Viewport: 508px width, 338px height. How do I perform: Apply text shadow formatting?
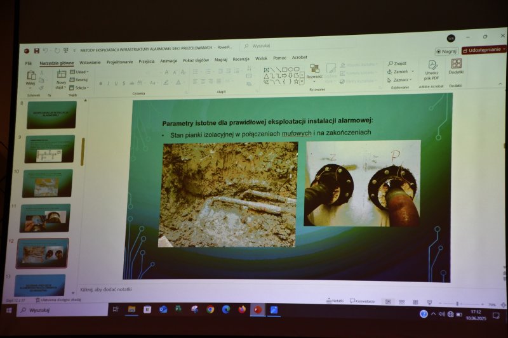(x=124, y=84)
